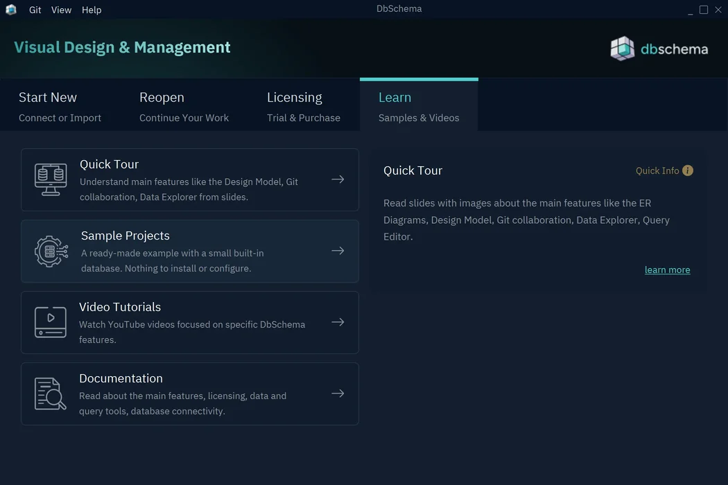Switch to the Licensing tab
728x485 pixels.
click(x=304, y=106)
